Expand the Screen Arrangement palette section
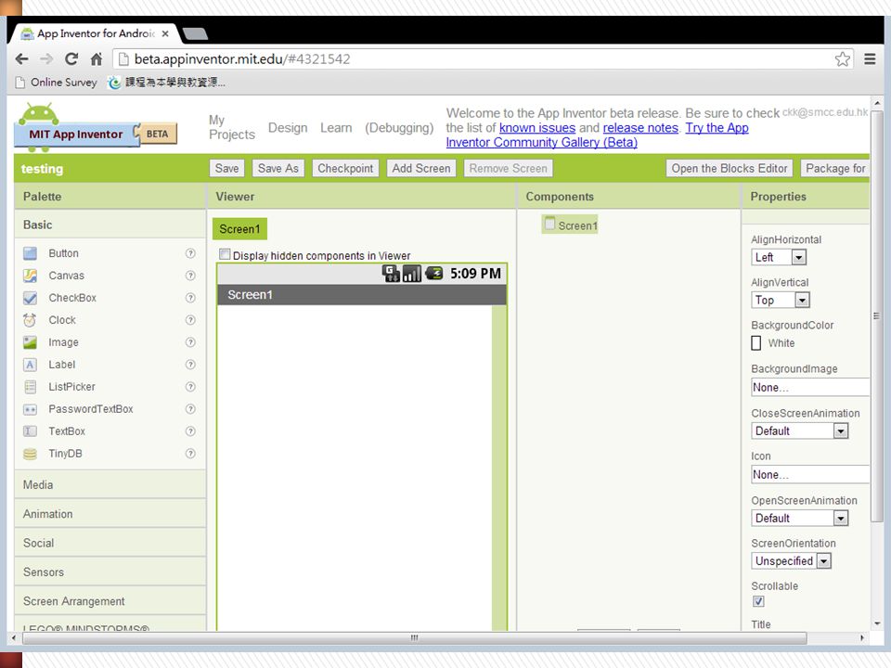 (x=110, y=601)
